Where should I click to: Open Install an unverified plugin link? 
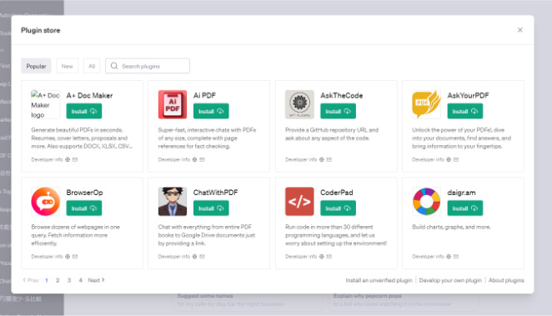click(379, 280)
